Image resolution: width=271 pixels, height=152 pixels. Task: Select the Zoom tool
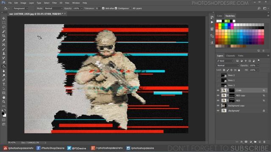(4, 102)
